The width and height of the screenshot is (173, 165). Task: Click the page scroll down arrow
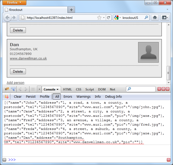(169, 82)
